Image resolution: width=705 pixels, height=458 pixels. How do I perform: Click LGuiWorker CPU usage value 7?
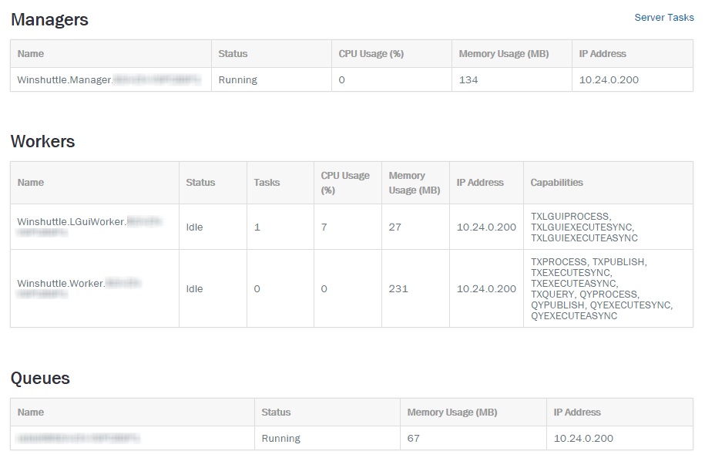tap(347, 227)
